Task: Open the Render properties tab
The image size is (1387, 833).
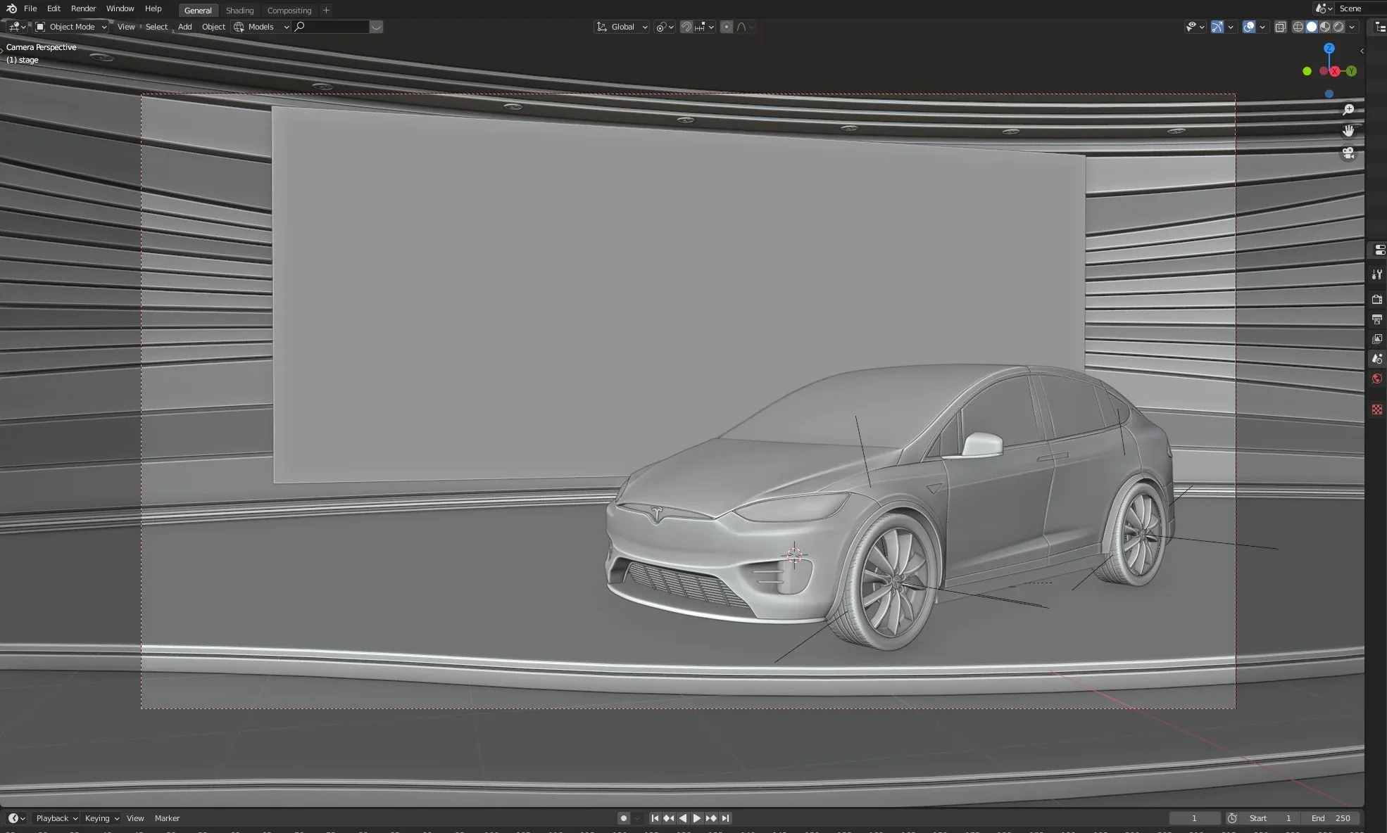Action: [x=1378, y=299]
